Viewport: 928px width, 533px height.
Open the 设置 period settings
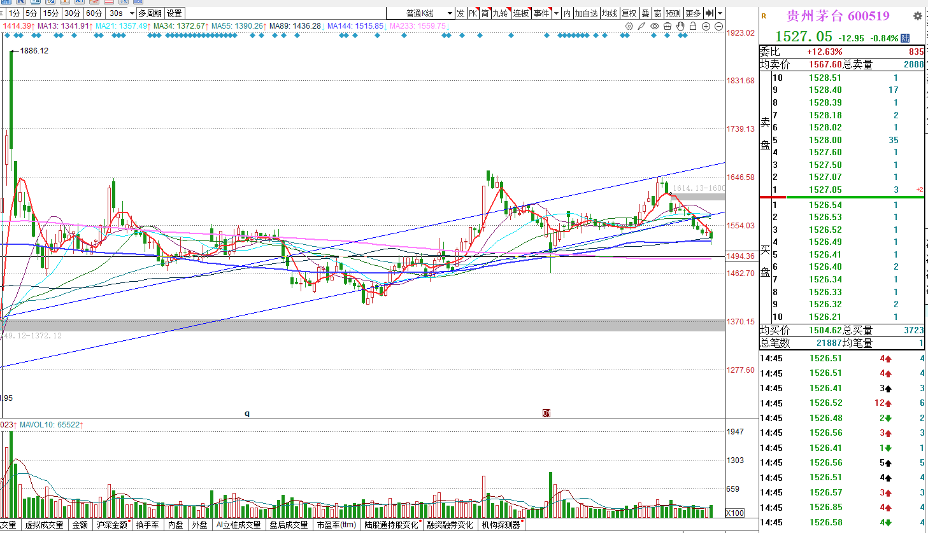point(175,13)
